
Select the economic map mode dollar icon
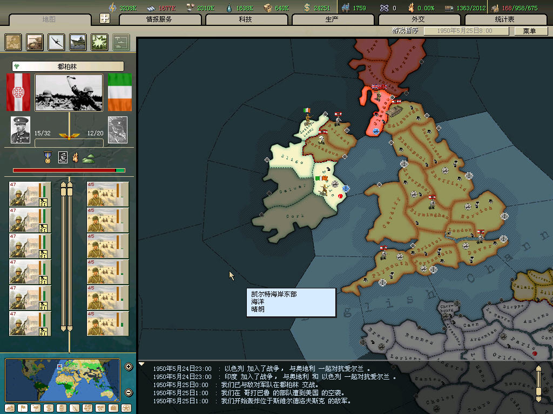coord(48,408)
